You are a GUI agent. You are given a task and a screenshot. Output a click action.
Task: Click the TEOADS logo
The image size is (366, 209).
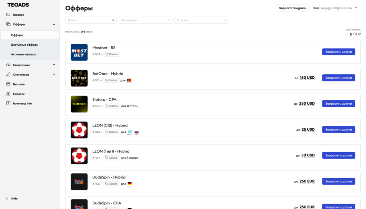pyautogui.click(x=18, y=5)
